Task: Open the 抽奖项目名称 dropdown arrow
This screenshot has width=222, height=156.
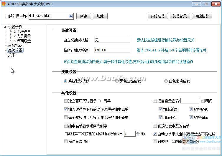Action: point(71,16)
